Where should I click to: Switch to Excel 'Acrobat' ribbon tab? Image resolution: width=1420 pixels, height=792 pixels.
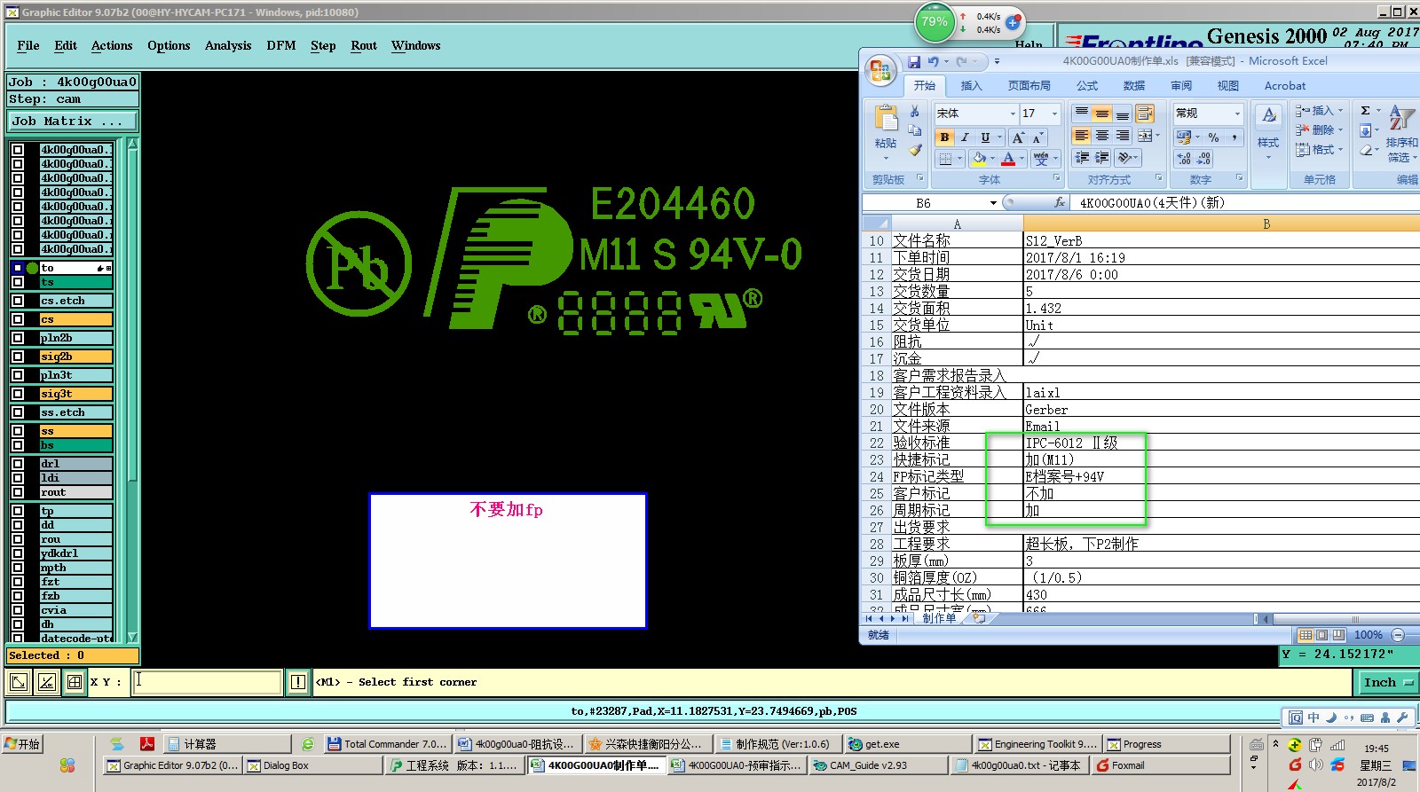coord(1285,86)
